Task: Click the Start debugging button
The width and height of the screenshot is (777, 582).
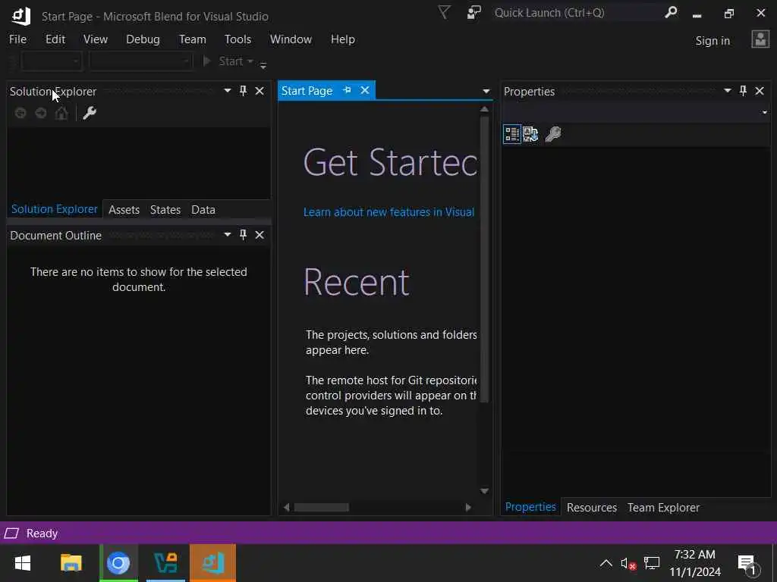Action: pyautogui.click(x=223, y=61)
